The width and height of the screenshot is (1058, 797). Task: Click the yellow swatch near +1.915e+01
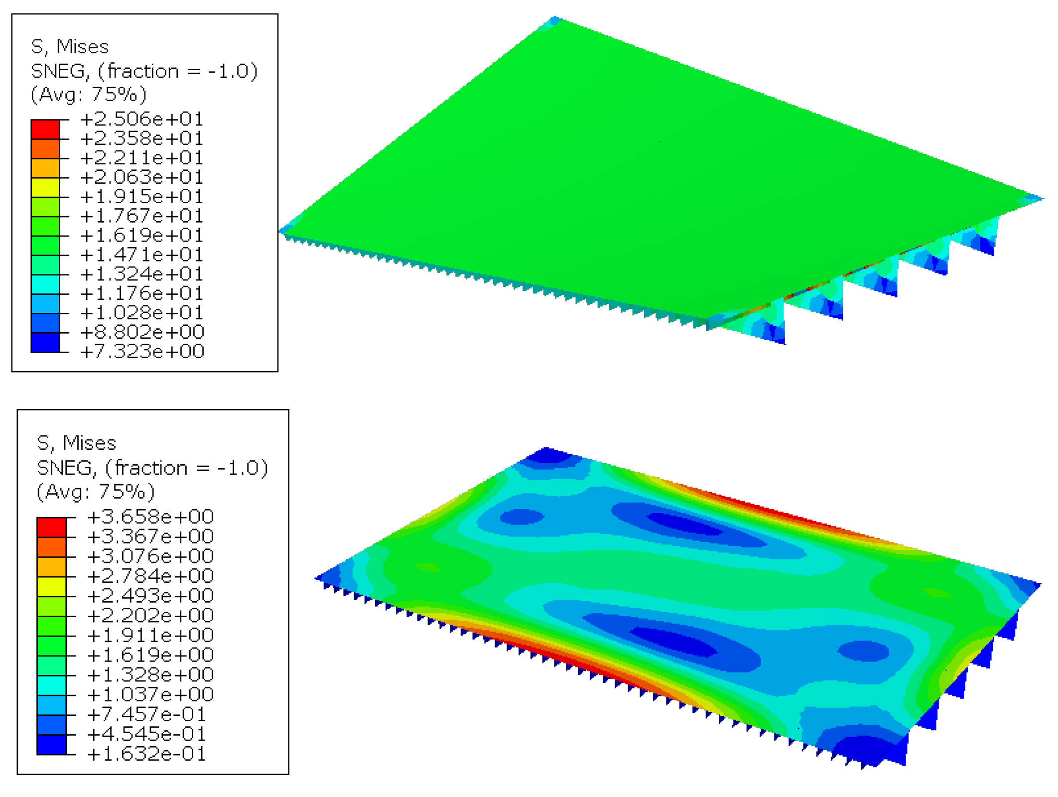pyautogui.click(x=45, y=188)
